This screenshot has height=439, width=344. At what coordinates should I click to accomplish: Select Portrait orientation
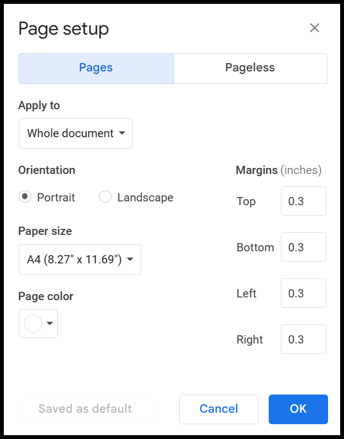pyautogui.click(x=25, y=197)
